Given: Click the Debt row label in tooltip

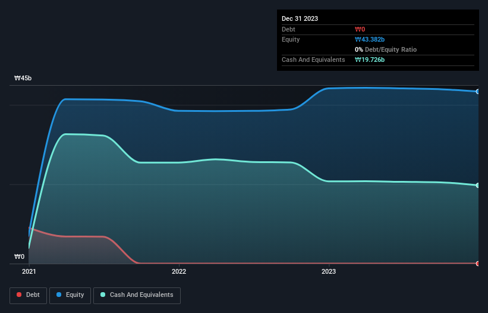Looking at the screenshot, I should pos(288,29).
